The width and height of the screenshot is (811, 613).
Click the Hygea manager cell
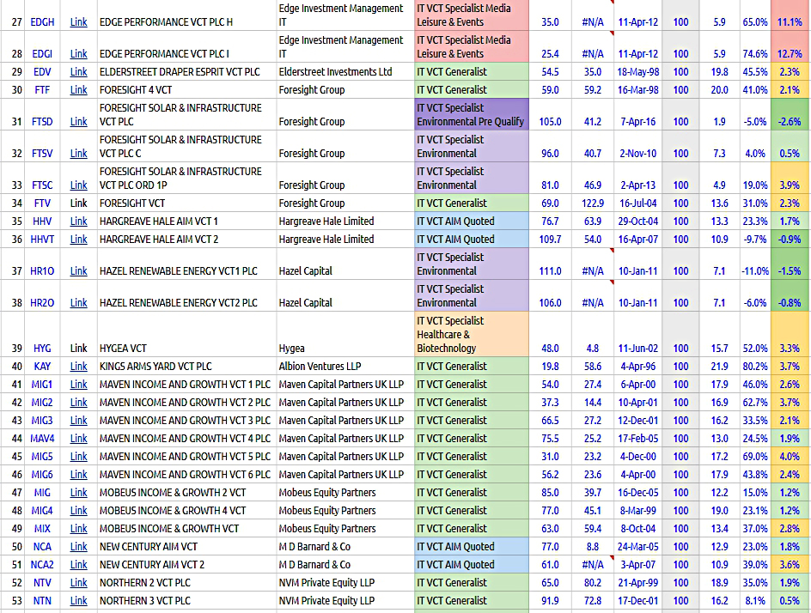(345, 334)
